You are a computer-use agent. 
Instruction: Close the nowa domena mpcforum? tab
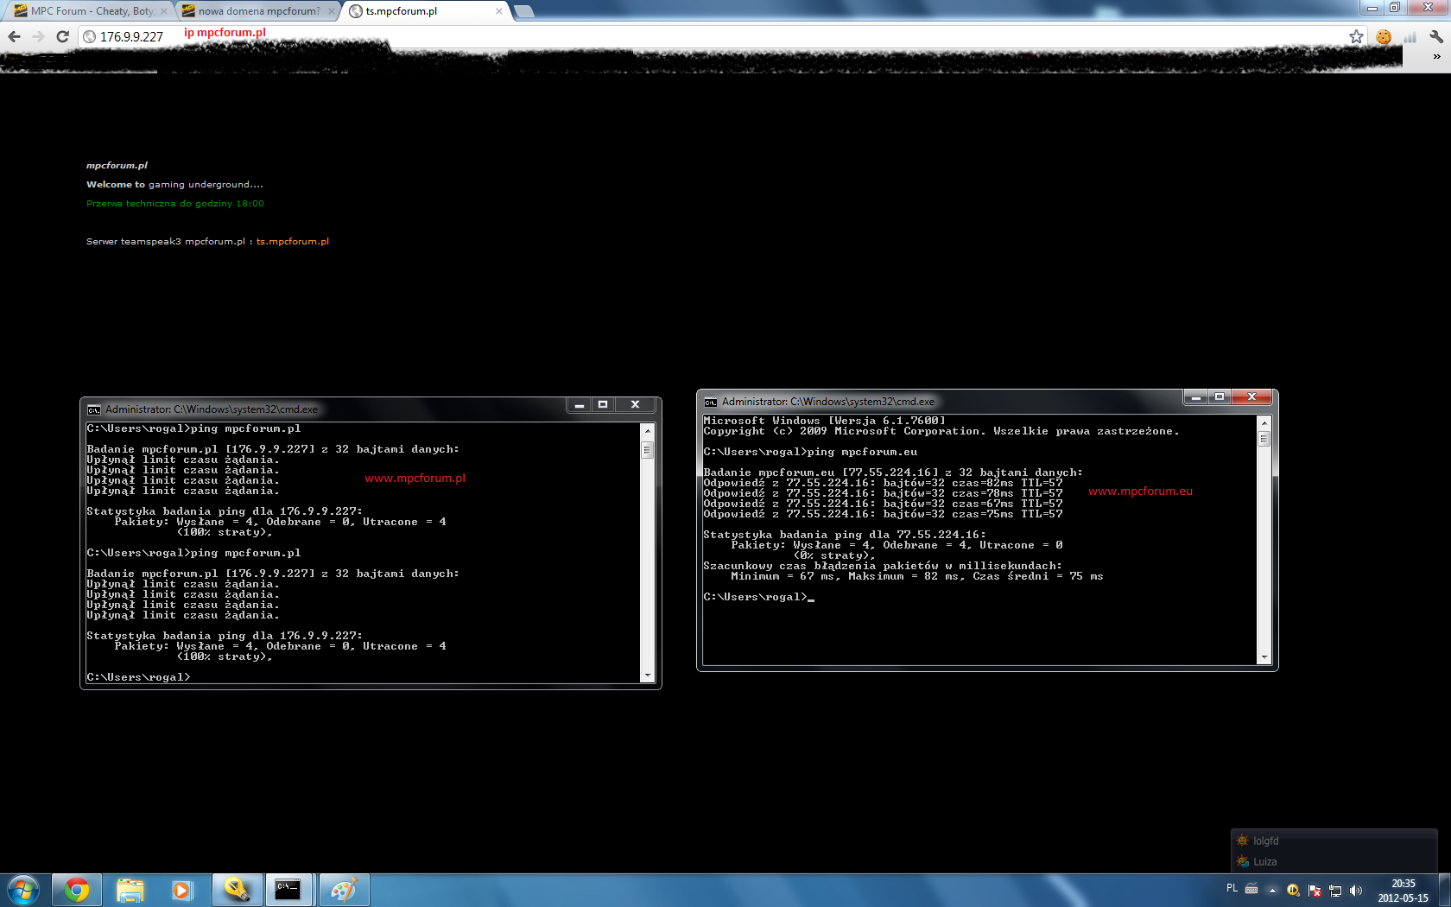tap(331, 11)
